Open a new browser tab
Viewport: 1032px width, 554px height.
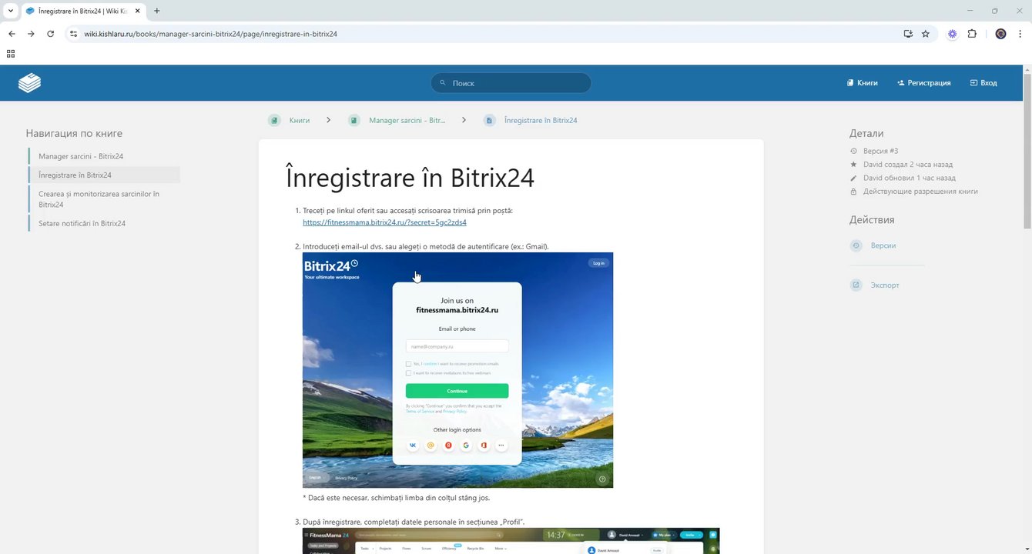(x=156, y=11)
